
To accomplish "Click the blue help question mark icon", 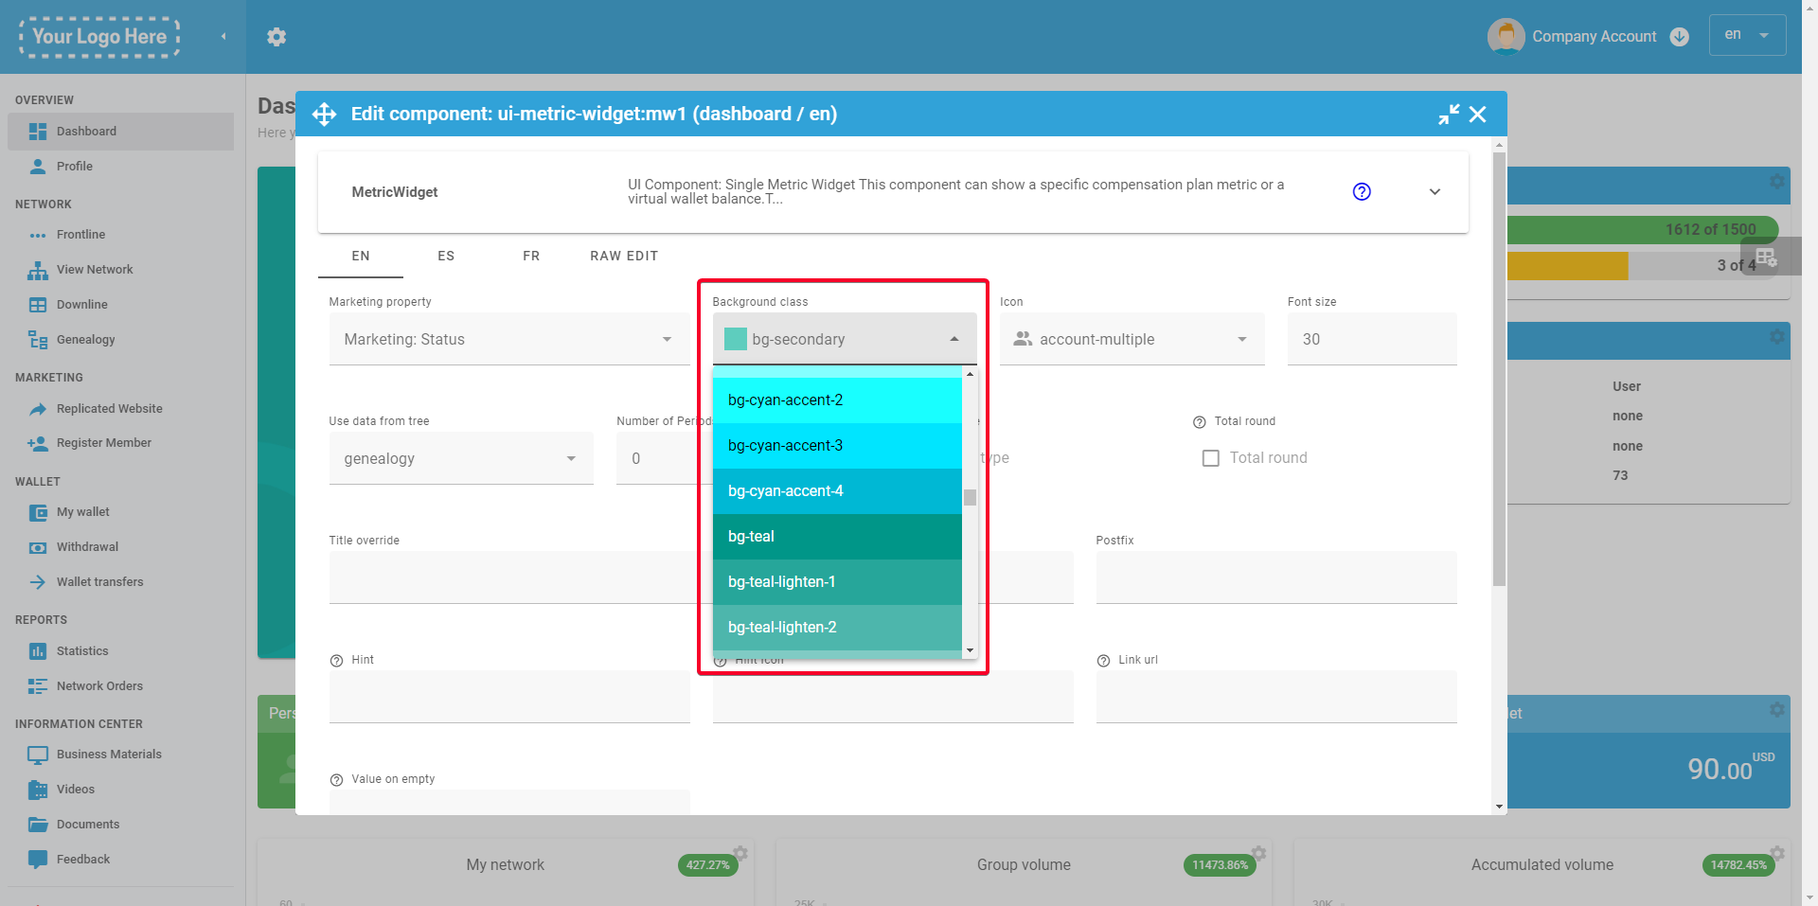I will click(x=1362, y=192).
